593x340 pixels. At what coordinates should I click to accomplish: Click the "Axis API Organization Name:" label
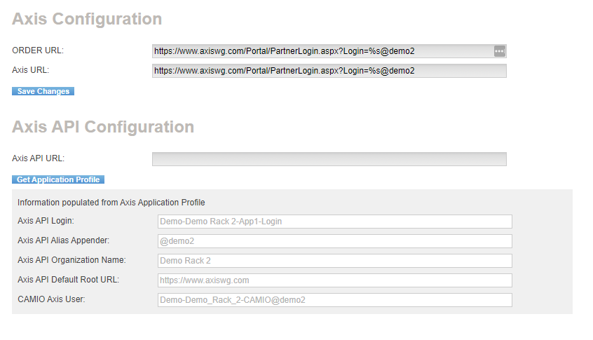pyautogui.click(x=71, y=260)
